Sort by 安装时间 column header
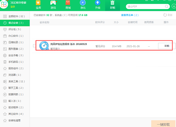The height and width of the screenshot is (127, 176). click(133, 22)
